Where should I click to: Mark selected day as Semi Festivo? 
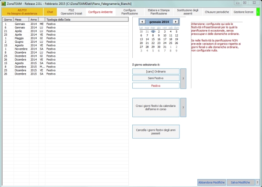(156, 78)
